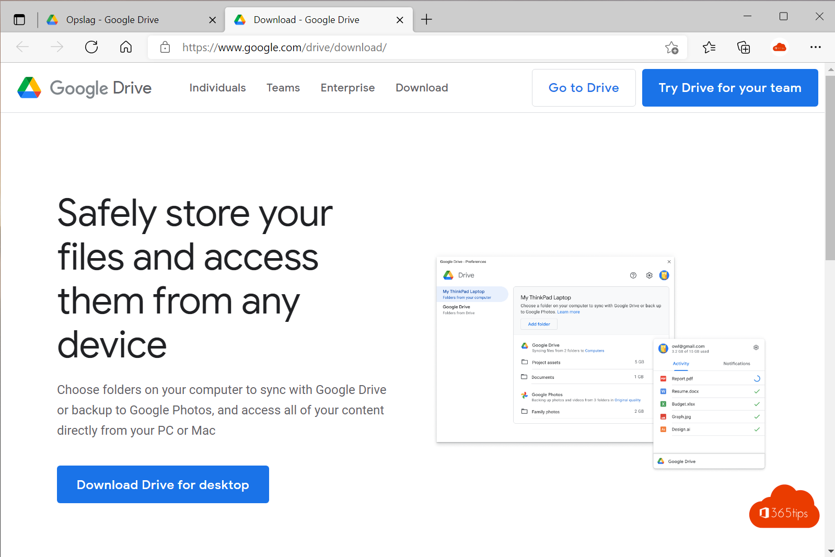Click the home icon in toolbar
This screenshot has width=835, height=557.
(x=126, y=48)
